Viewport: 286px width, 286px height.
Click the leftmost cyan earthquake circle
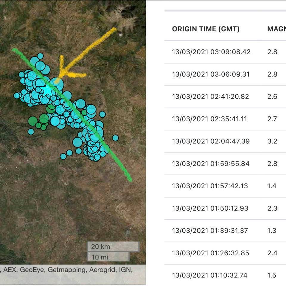[x=17, y=95]
